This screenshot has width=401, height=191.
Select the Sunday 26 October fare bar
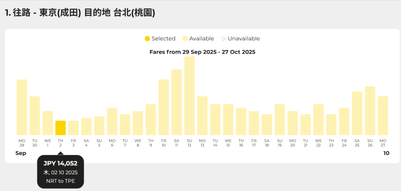(x=370, y=111)
